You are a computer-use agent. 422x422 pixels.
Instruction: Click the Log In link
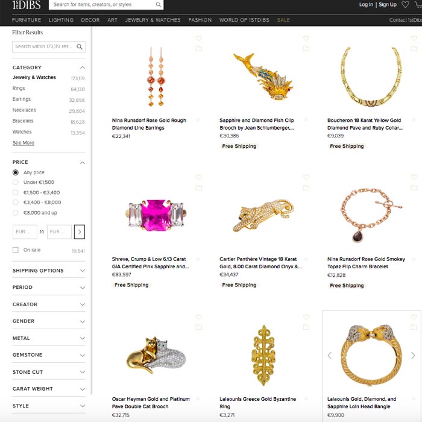click(x=366, y=4)
